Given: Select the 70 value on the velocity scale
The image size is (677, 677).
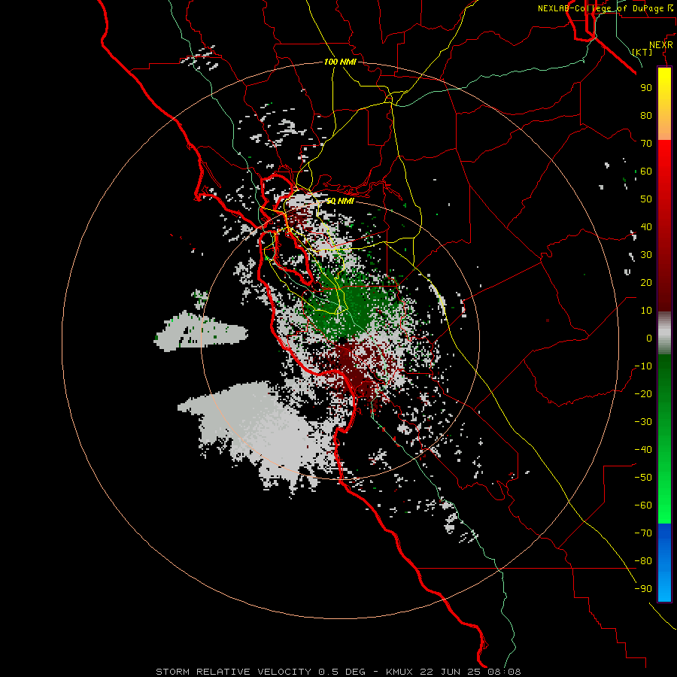Looking at the screenshot, I should tap(646, 144).
